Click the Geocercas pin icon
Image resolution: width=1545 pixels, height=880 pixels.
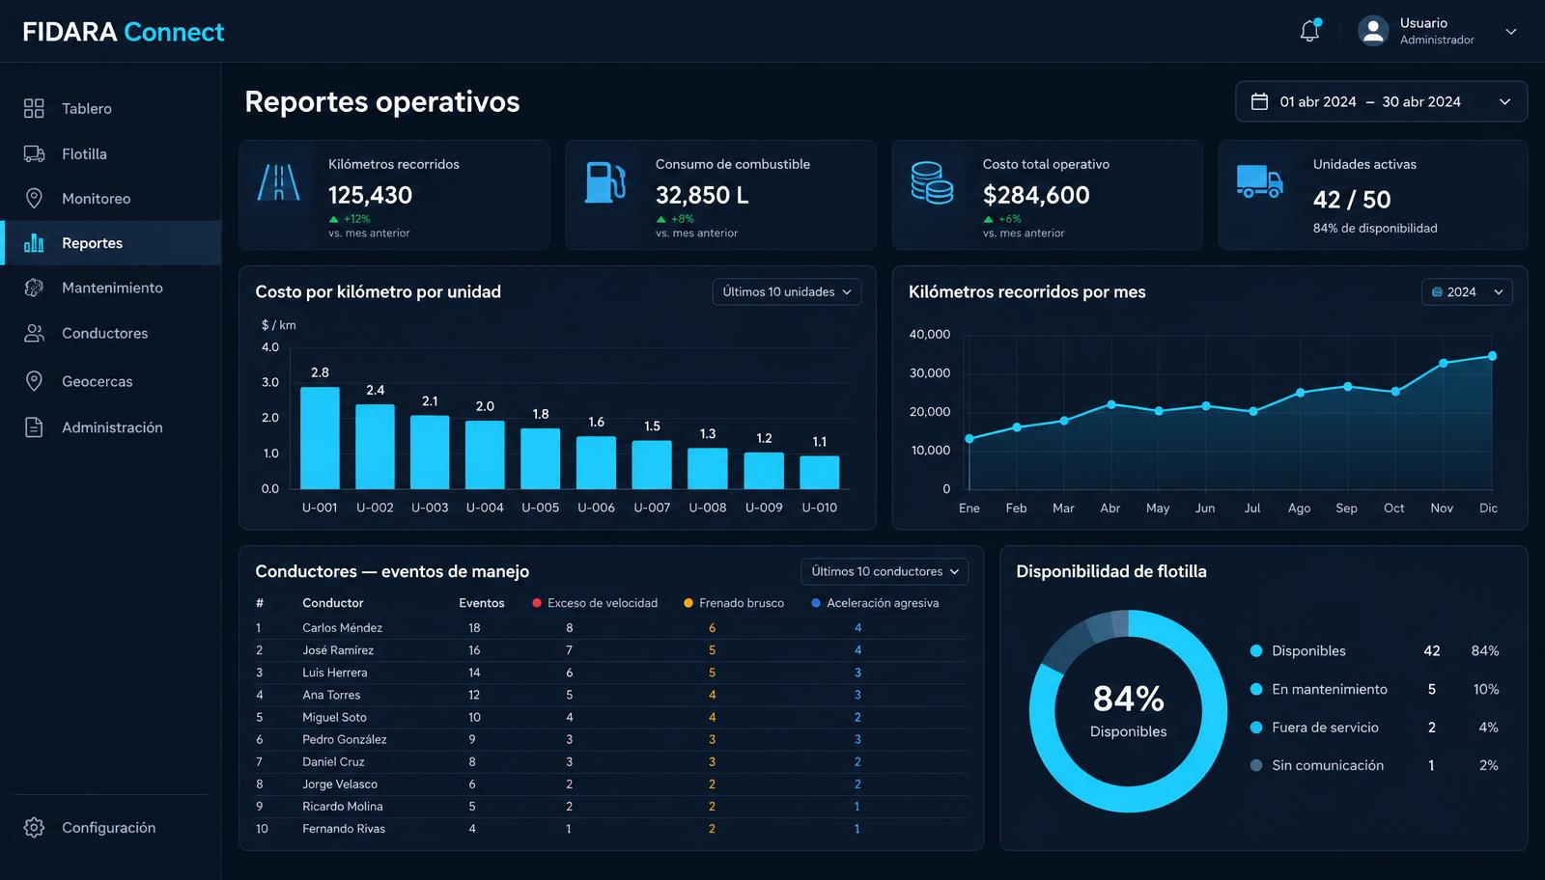(x=34, y=381)
